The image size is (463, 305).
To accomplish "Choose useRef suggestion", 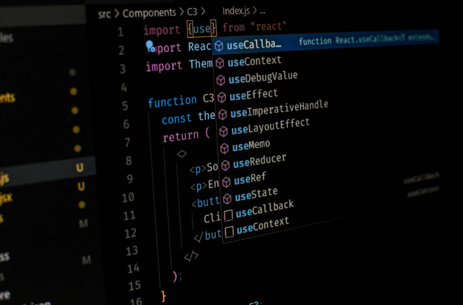I will pyautogui.click(x=250, y=179).
